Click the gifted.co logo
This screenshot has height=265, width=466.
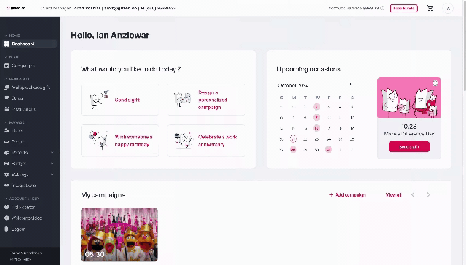coord(16,8)
